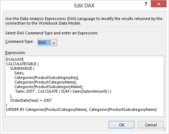This screenshot has height=134, width=169.
Task: Click the Command Type label
Action: point(19,42)
